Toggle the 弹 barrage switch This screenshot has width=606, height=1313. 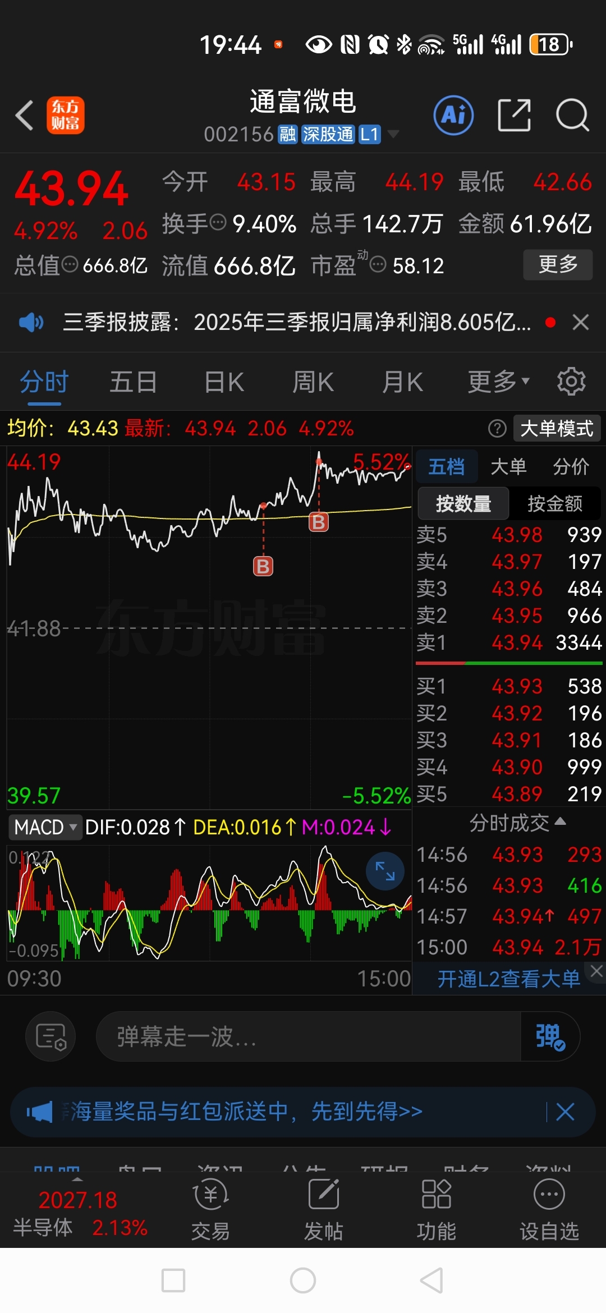pos(550,1036)
